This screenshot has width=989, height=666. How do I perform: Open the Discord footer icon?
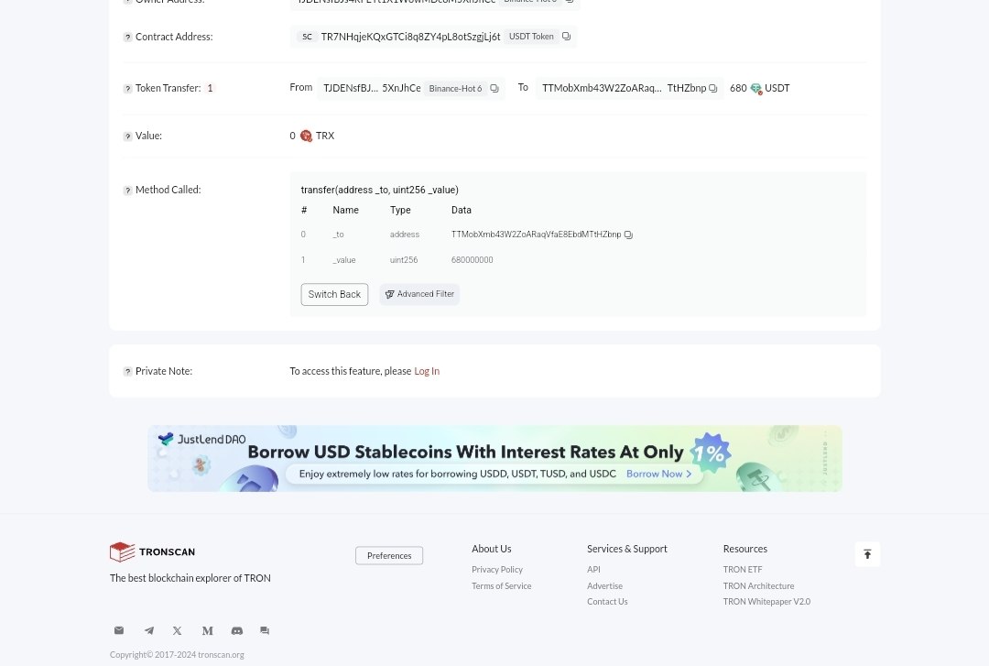[x=236, y=630]
